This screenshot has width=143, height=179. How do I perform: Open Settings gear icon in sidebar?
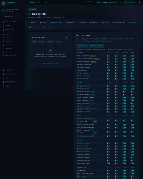pos(4,70)
